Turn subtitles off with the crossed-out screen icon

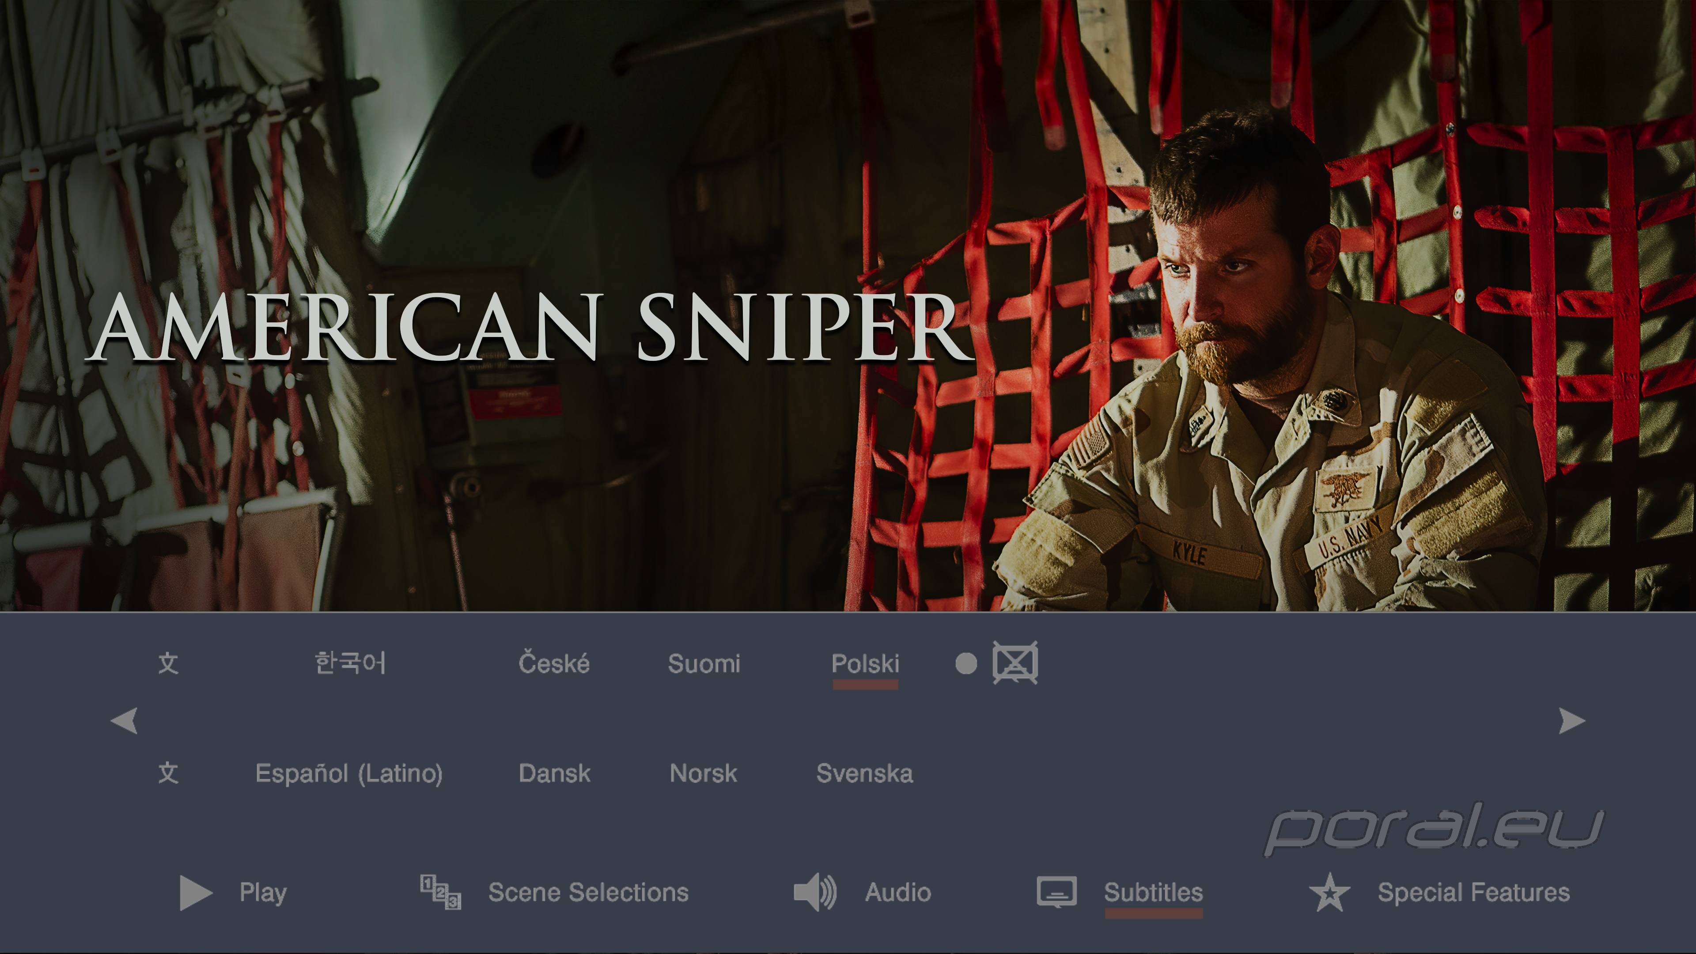tap(1015, 662)
